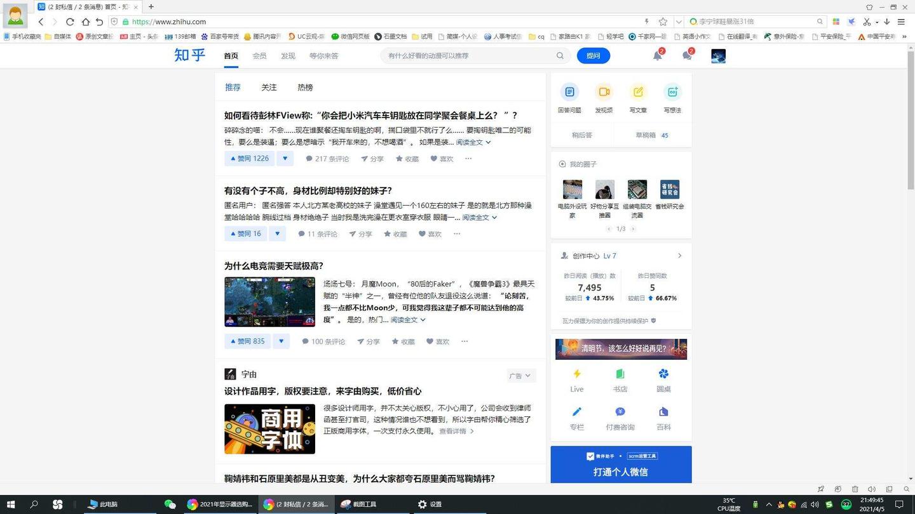This screenshot has height=514, width=915.
Task: Open more options for the 100 条评论 post
Action: [464, 341]
